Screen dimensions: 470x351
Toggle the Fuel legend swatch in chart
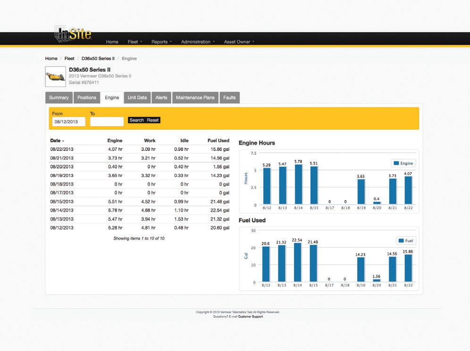[x=401, y=241]
